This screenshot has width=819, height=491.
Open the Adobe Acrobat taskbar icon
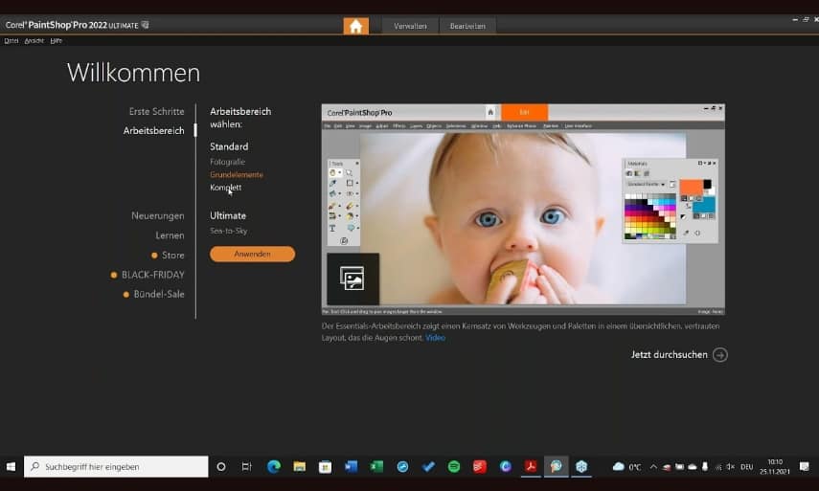tap(531, 467)
